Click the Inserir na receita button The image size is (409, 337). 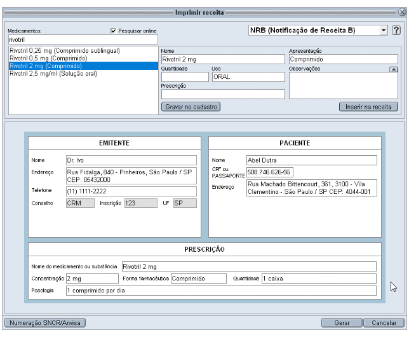(368, 107)
